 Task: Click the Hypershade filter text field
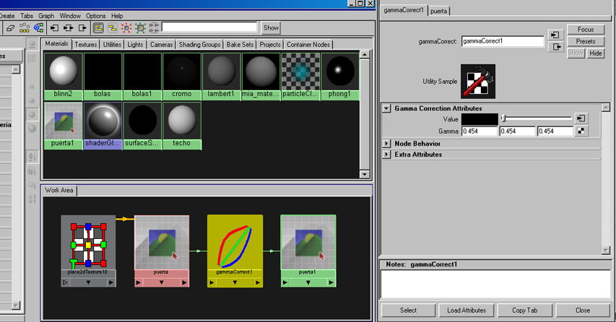(x=209, y=27)
